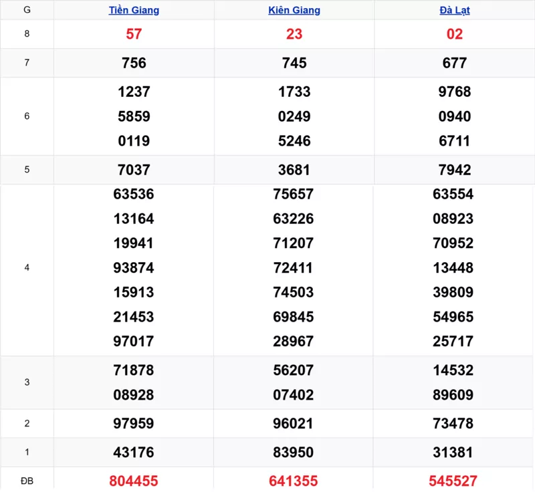535x494 pixels.
Task: Click Đà Lạt special prize 545527
Action: tap(455, 481)
